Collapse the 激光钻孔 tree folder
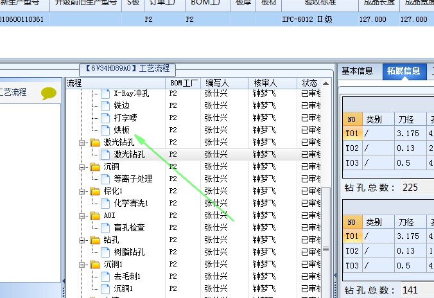The height and width of the screenshot is (298, 434). pyautogui.click(x=82, y=143)
